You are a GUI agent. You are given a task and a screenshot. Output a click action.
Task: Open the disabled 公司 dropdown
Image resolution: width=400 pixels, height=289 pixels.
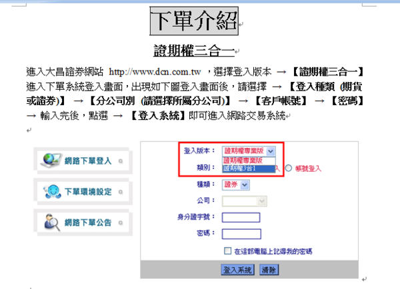(244, 200)
